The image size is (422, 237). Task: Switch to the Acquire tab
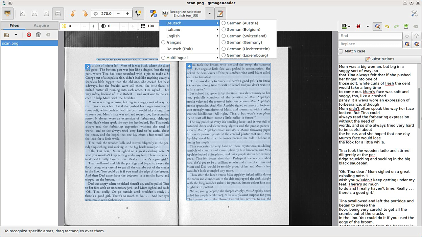tap(41, 25)
